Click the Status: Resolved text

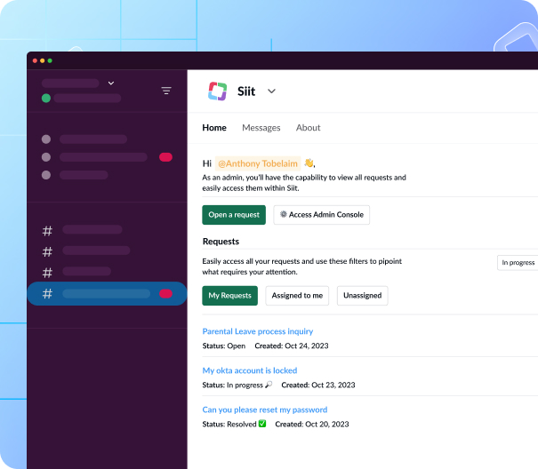pos(229,424)
